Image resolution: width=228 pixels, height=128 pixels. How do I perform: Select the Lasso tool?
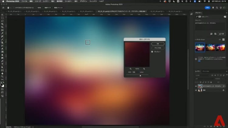pos(2,21)
